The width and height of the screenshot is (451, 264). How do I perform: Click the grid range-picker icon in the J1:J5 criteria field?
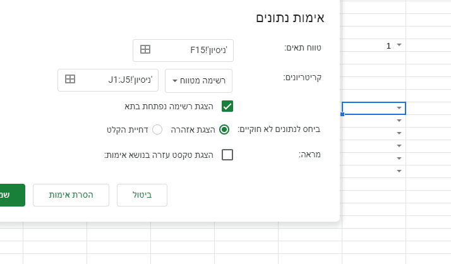click(x=70, y=80)
